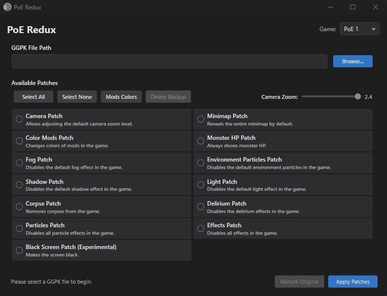
Task: Click the Restore Original button
Action: [x=300, y=282]
